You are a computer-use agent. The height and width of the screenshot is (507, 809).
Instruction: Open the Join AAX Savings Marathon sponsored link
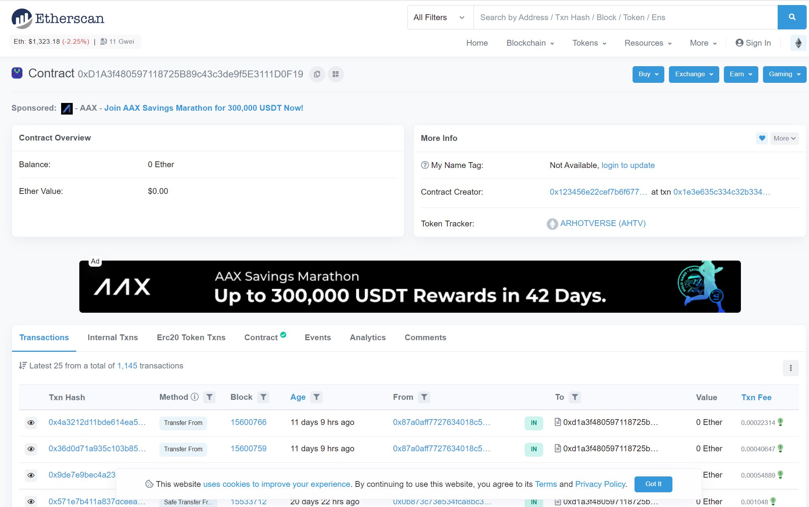pyautogui.click(x=204, y=108)
